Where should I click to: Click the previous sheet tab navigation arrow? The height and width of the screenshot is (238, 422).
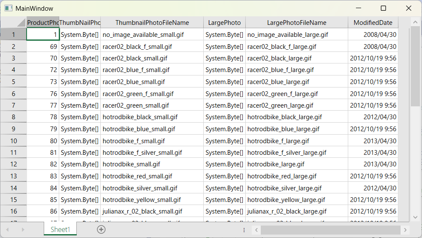click(7, 230)
